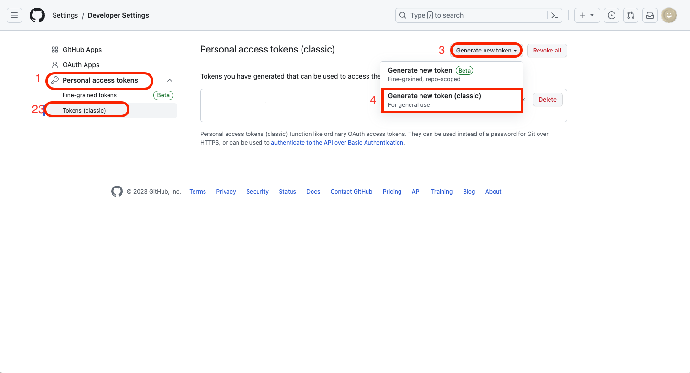Screen dimensions: 690x373
Task: Click the GitHub Octocat logo in header
Action: coord(37,15)
